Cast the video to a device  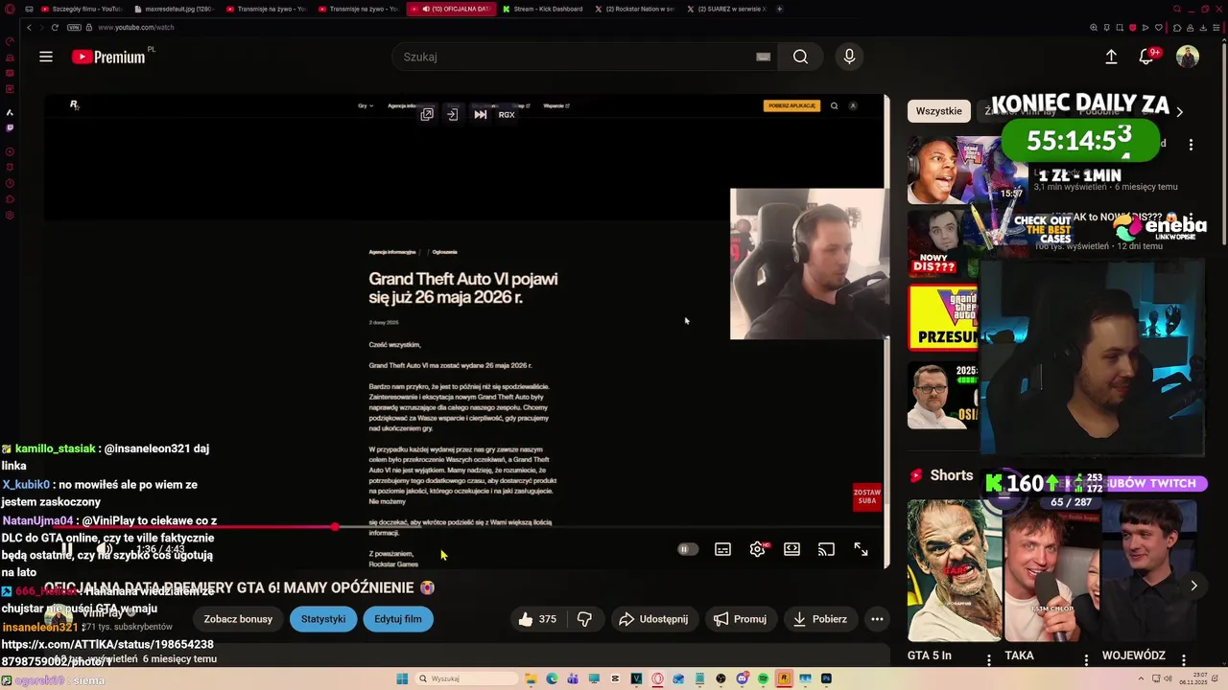[826, 549]
